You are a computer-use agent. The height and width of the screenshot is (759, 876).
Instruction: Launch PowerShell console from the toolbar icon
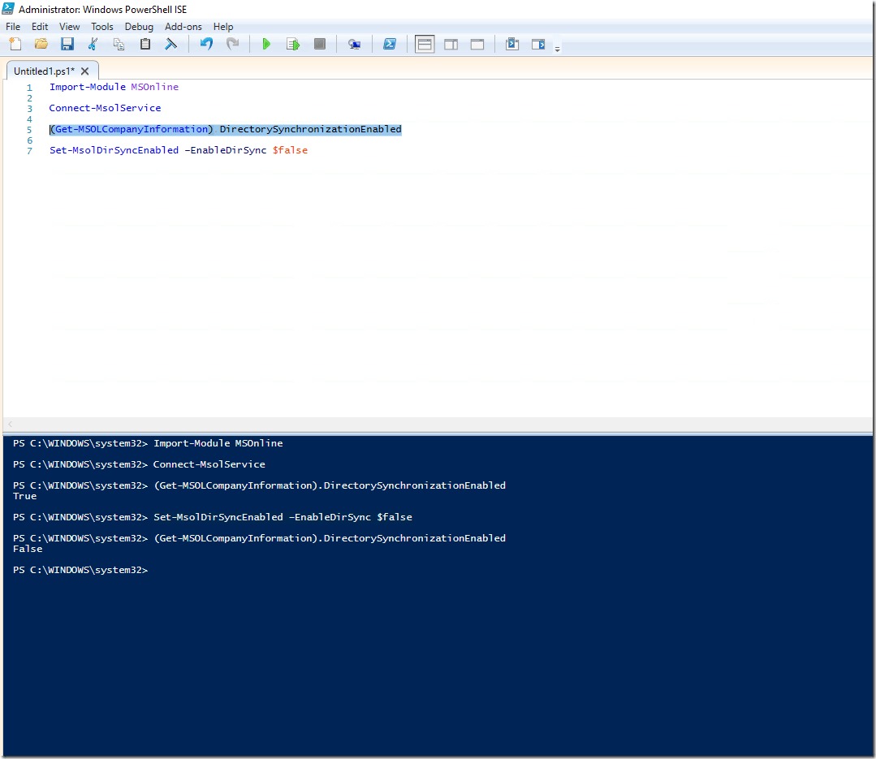point(390,44)
